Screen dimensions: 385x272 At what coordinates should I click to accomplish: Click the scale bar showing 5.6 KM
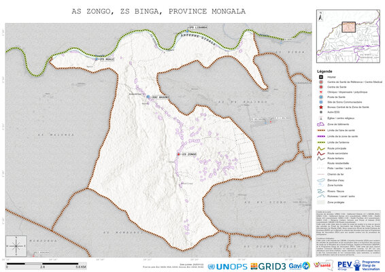point(46,266)
